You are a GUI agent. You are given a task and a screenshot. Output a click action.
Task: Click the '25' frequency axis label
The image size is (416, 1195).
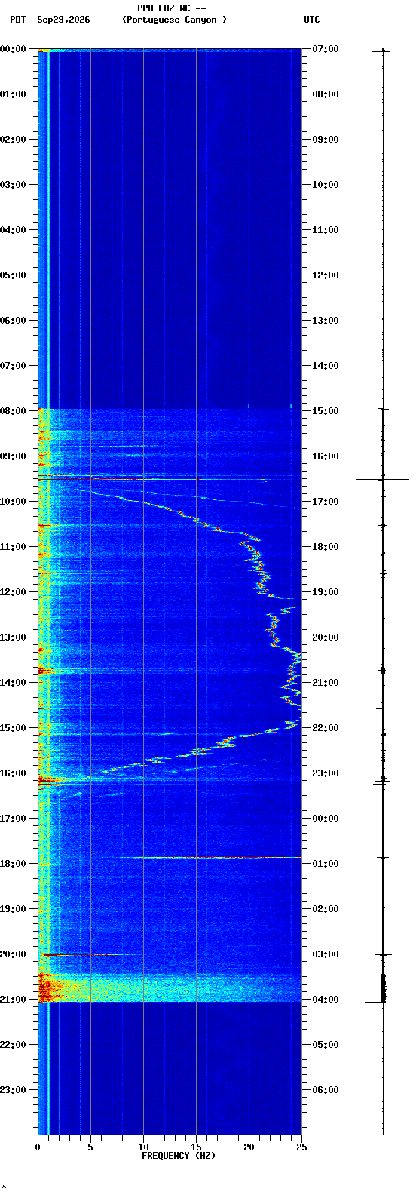click(301, 1147)
